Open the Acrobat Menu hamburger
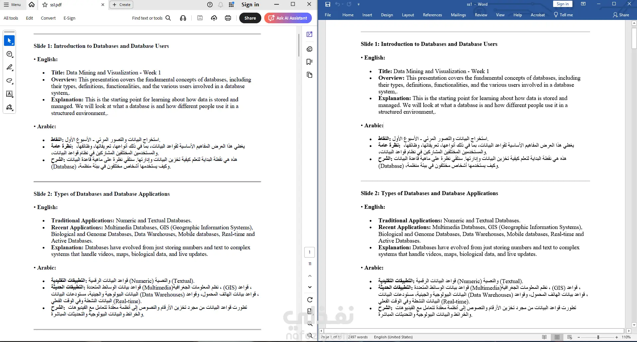 tap(13, 5)
